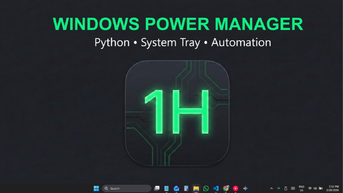Click the large glowing 1H app logo
Viewport: 343px width, 193px height.
(177, 113)
